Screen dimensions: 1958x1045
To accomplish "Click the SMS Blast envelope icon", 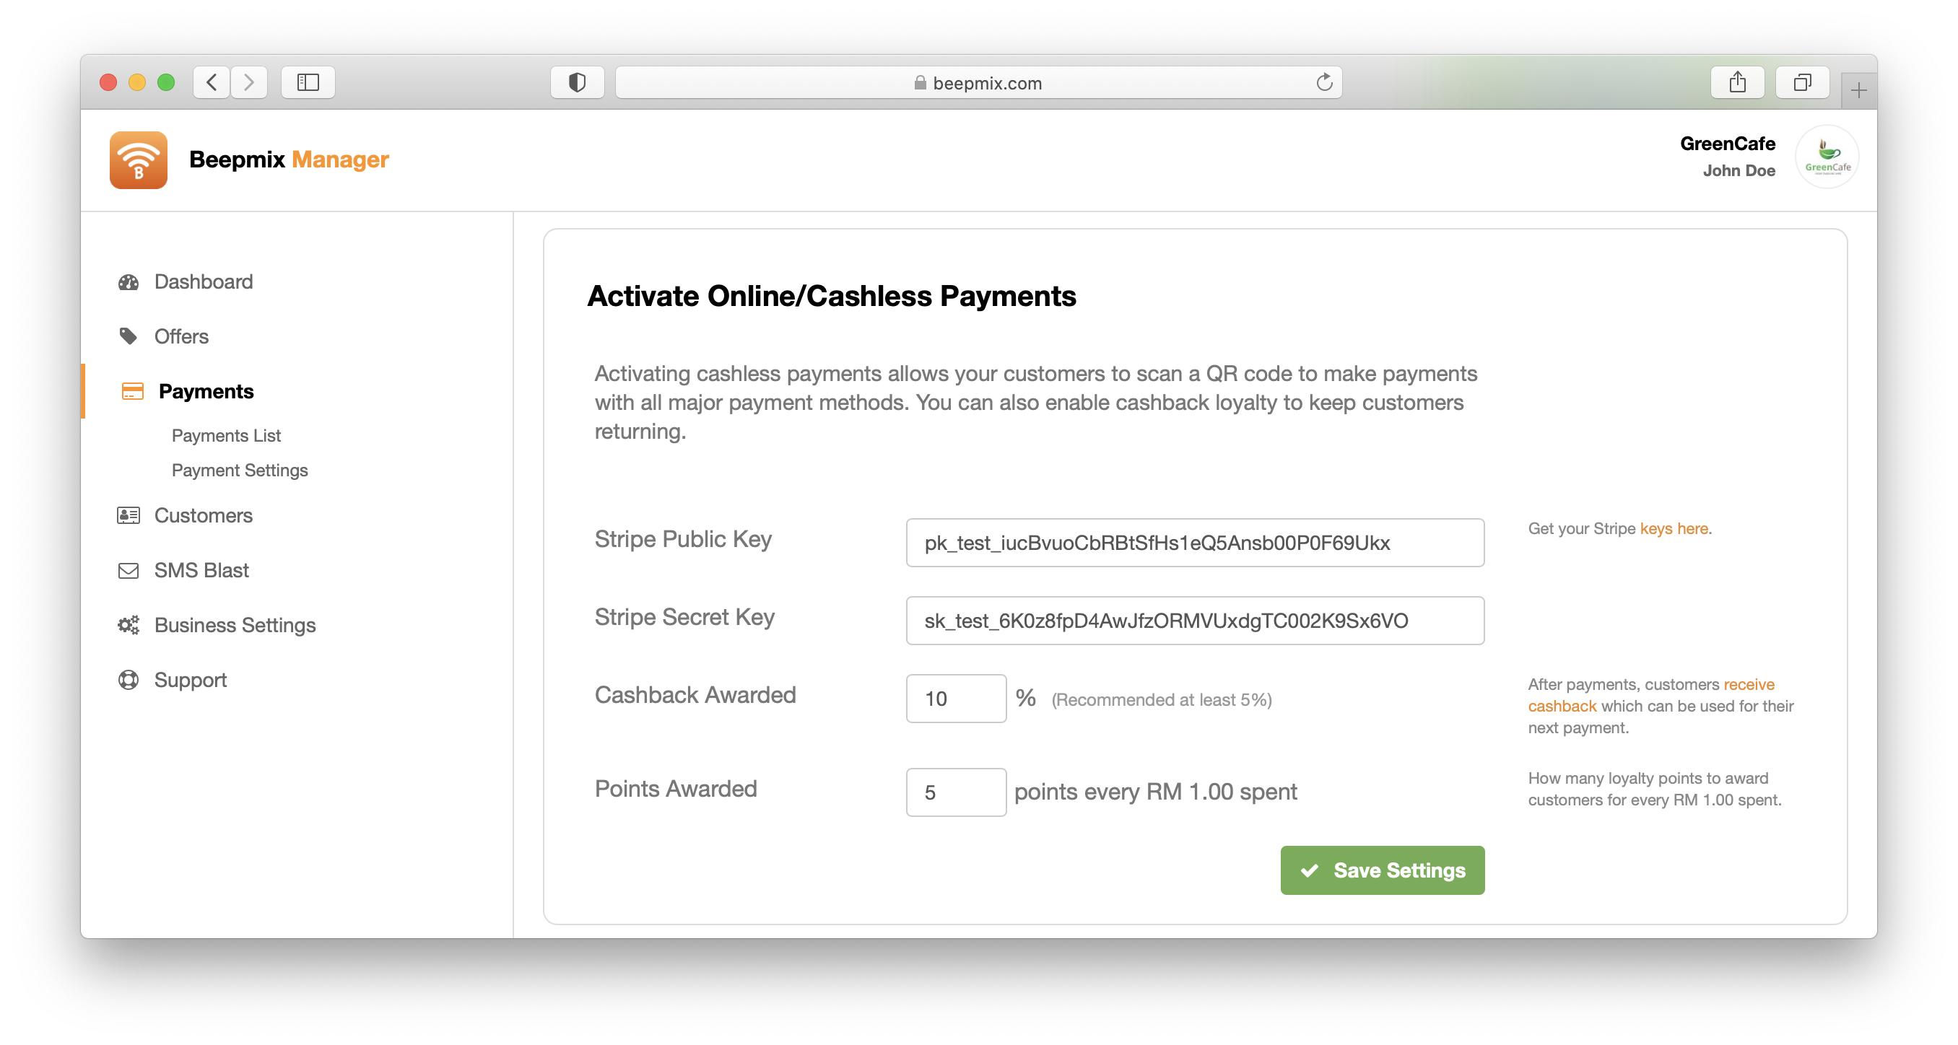I will (129, 570).
